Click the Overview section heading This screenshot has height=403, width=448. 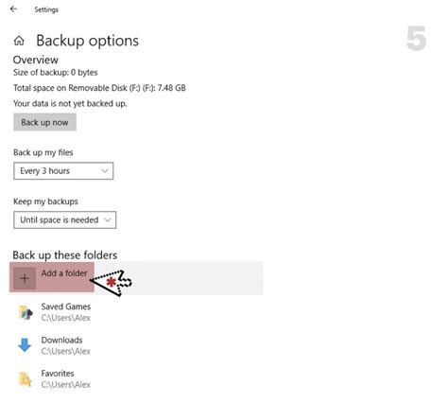pos(36,60)
